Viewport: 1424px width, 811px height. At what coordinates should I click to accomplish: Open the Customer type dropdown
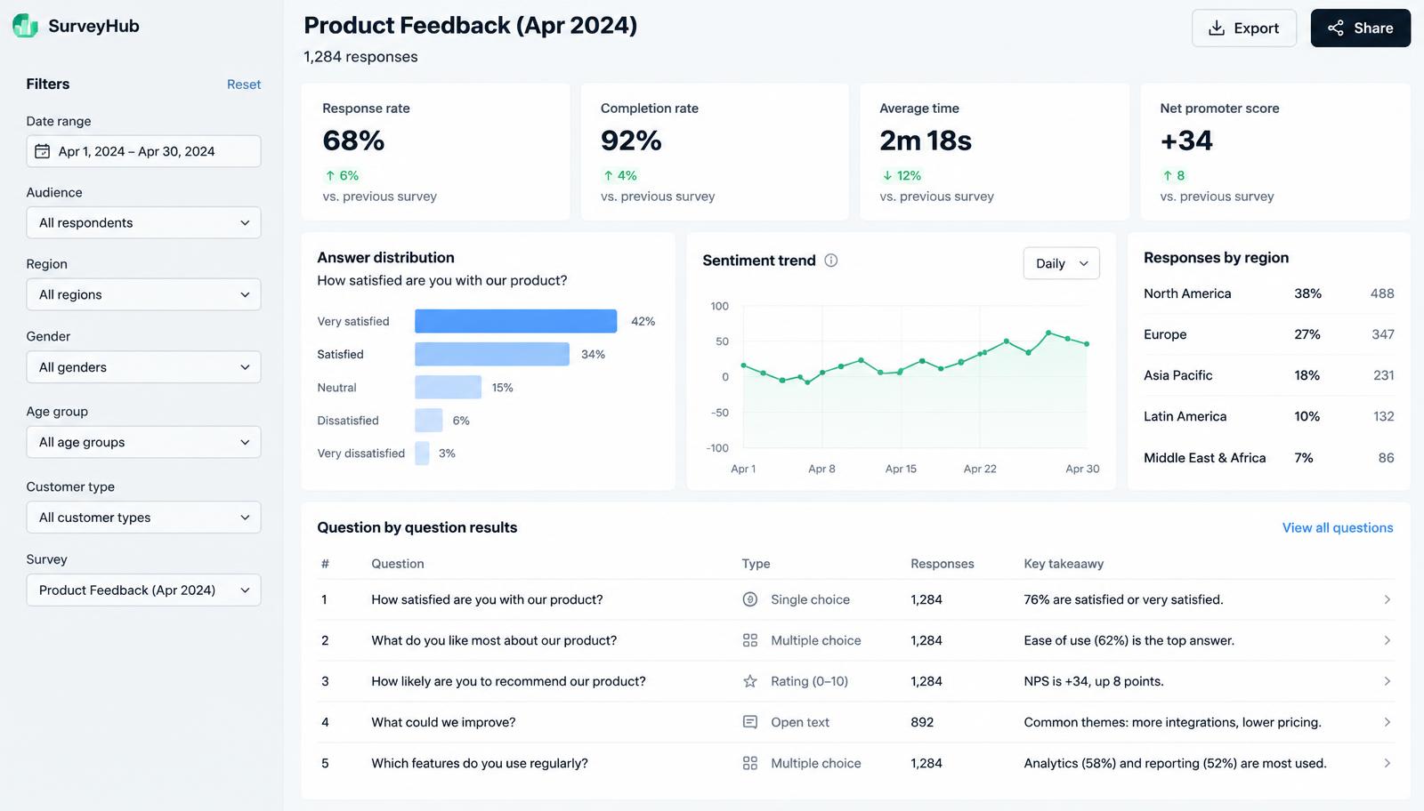143,518
